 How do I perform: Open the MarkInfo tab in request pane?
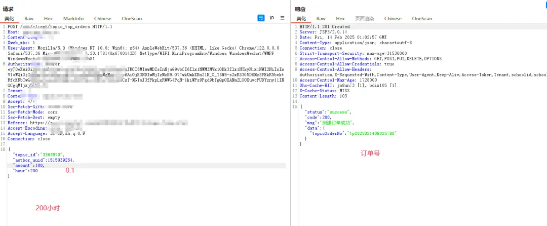click(x=73, y=18)
